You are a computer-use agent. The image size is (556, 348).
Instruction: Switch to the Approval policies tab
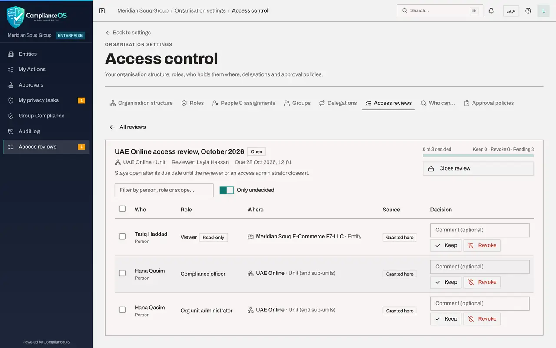tap(489, 103)
